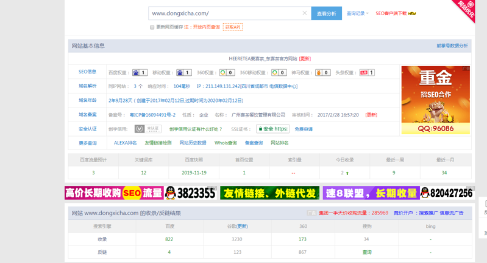Click the 未认证 credit badge icon
Viewport: 487px width, 263px height.
coord(148,129)
